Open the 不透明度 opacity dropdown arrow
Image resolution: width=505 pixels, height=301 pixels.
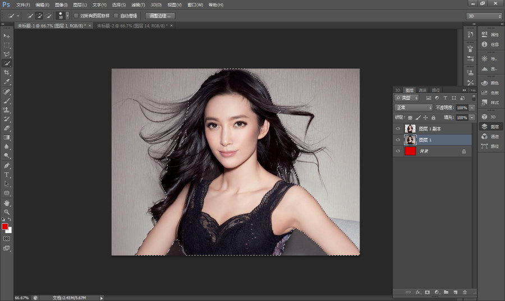tap(472, 108)
